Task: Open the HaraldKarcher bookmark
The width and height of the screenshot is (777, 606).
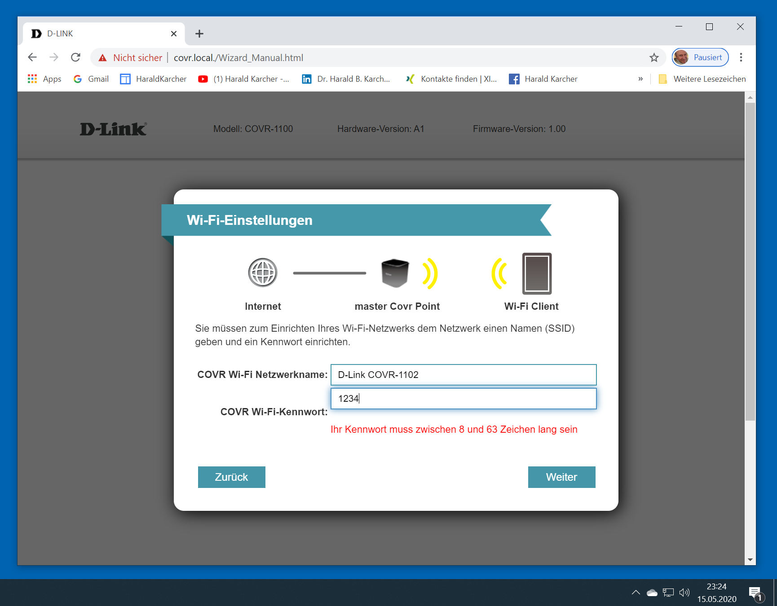Action: [153, 79]
